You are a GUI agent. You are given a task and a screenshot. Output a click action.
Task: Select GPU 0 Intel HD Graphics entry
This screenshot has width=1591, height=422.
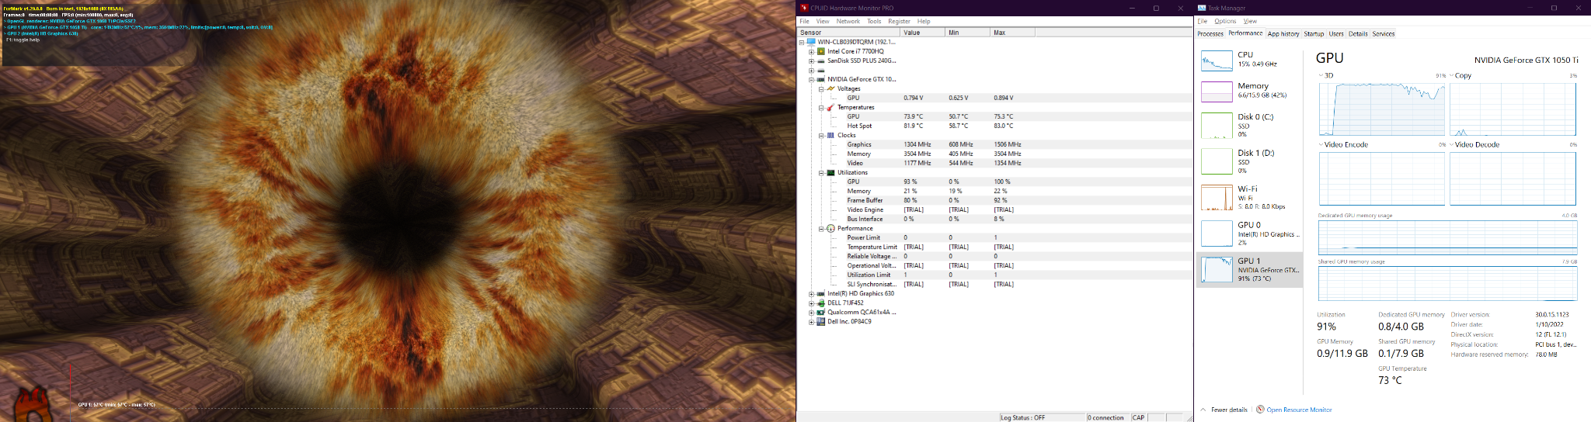[x=1250, y=233]
